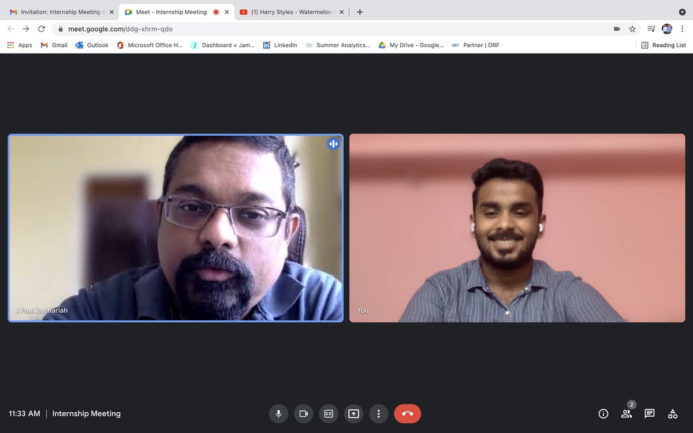
Task: Turn off the camera
Action: coord(303,413)
